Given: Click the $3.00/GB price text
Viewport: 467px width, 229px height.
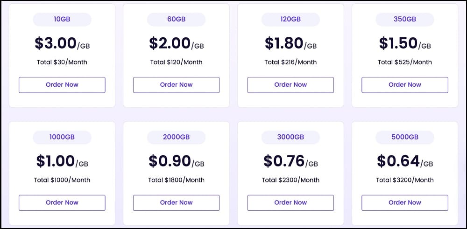Looking at the screenshot, I should click(x=62, y=43).
